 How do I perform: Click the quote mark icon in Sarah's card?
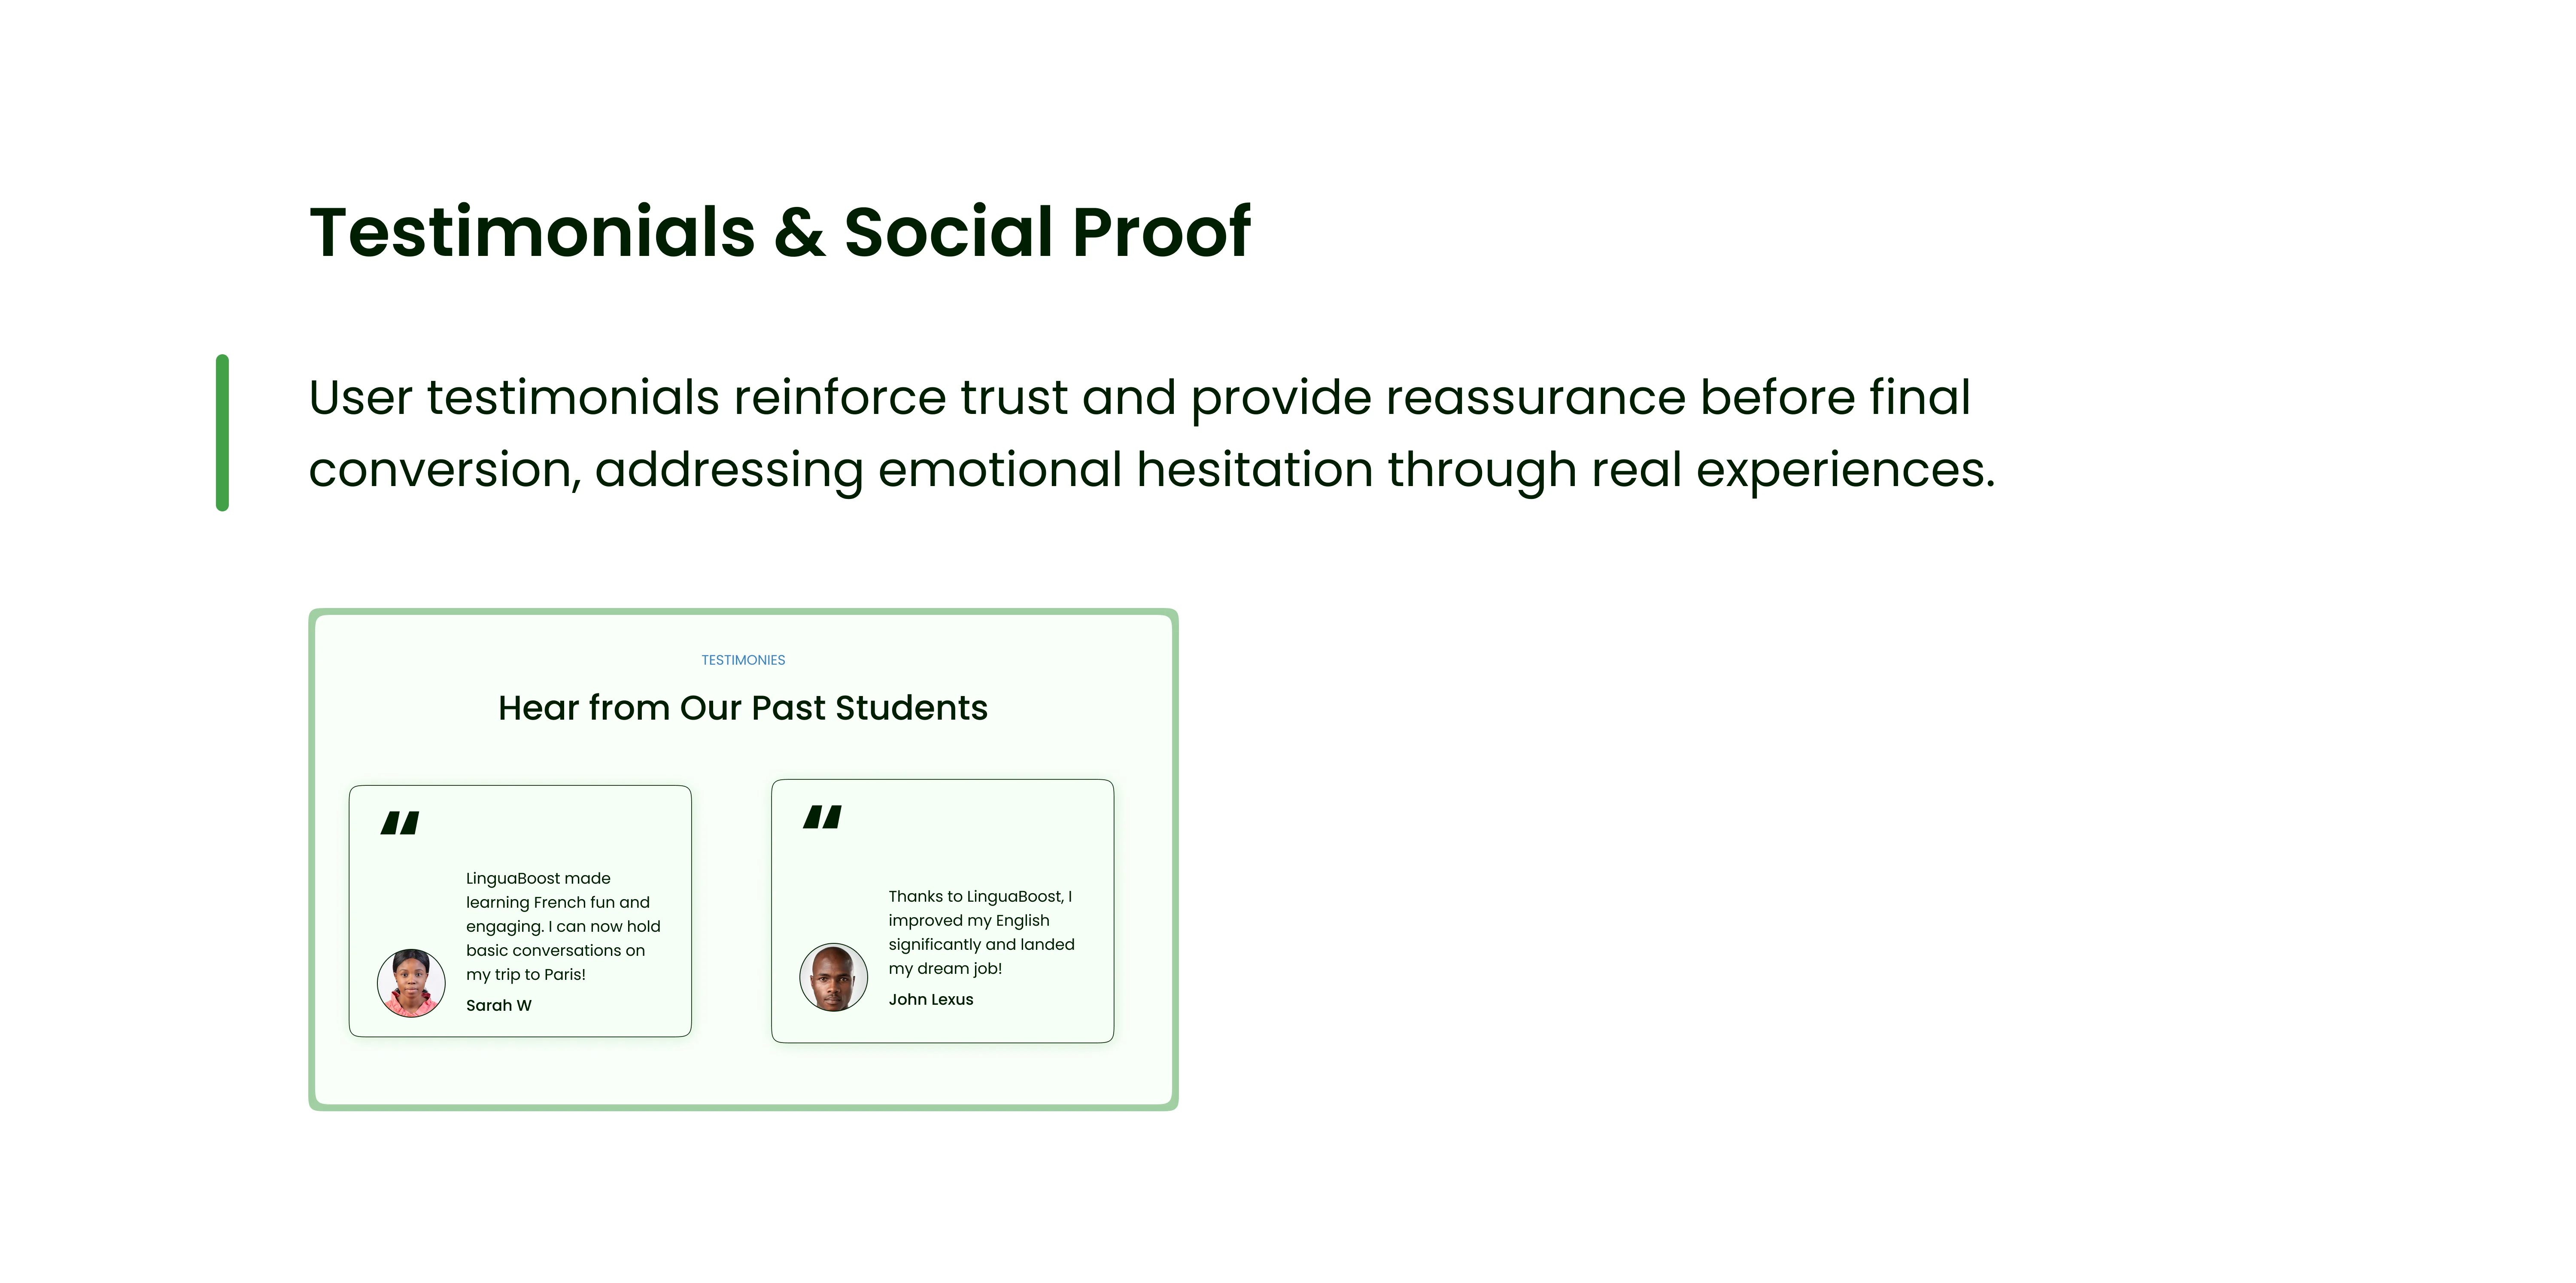pos(400,823)
